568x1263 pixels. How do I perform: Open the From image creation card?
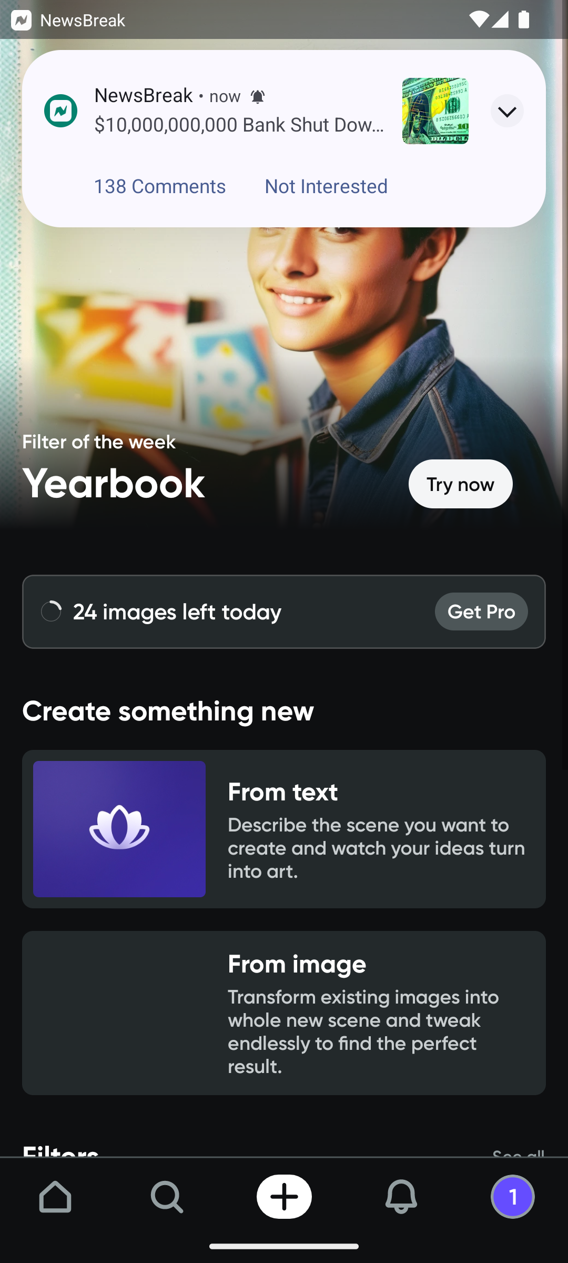coord(284,1013)
